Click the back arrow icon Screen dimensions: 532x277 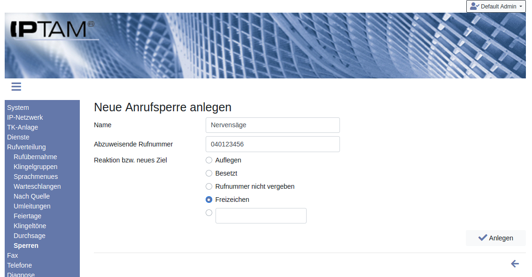[x=515, y=264]
